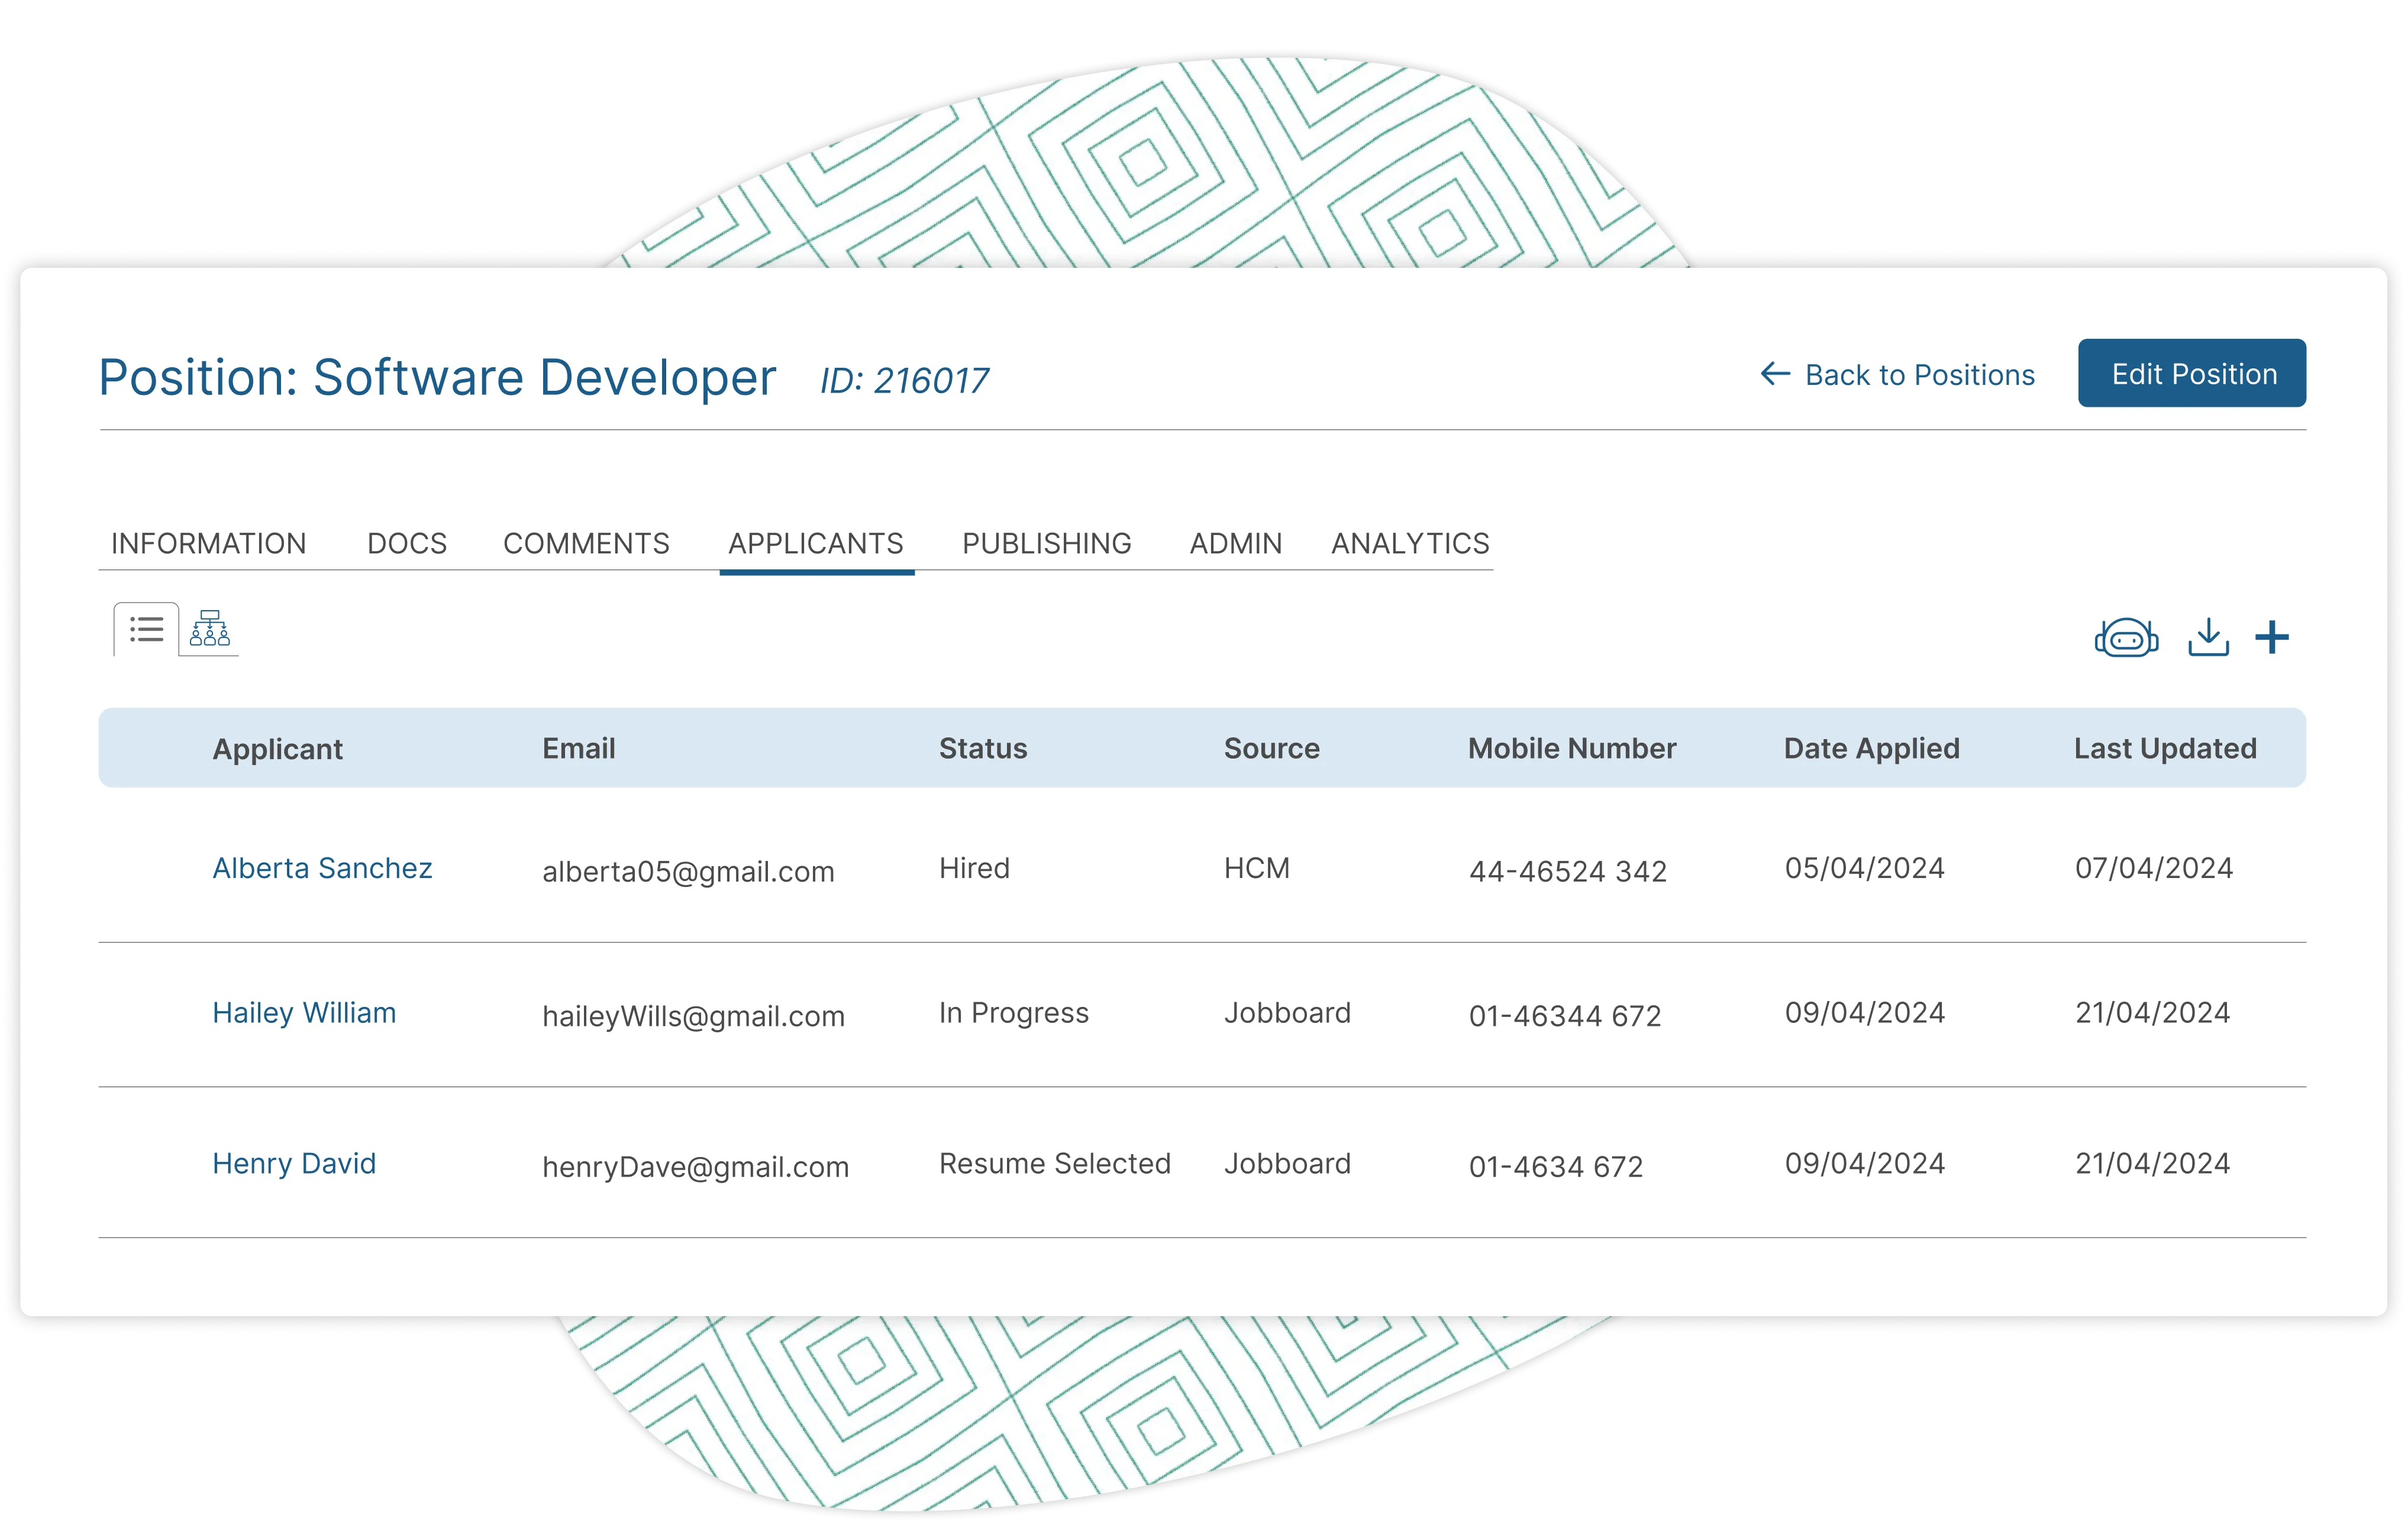Screen dimensions: 2408x1529
Task: Add a new applicant with plus icon
Action: 2272,637
